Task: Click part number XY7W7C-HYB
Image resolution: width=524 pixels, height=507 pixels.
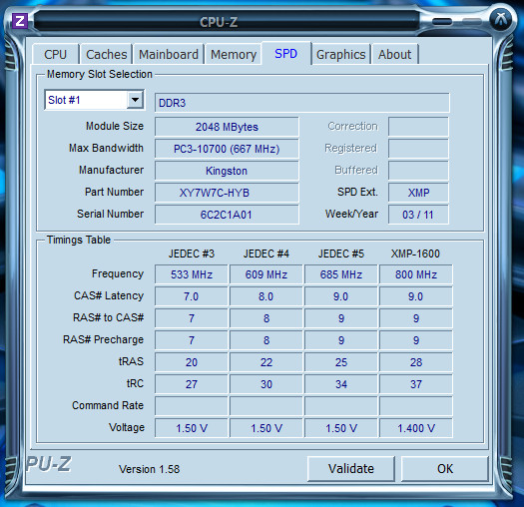Action: coord(227,193)
